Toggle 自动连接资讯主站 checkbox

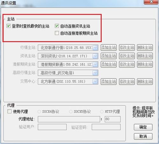(57, 26)
